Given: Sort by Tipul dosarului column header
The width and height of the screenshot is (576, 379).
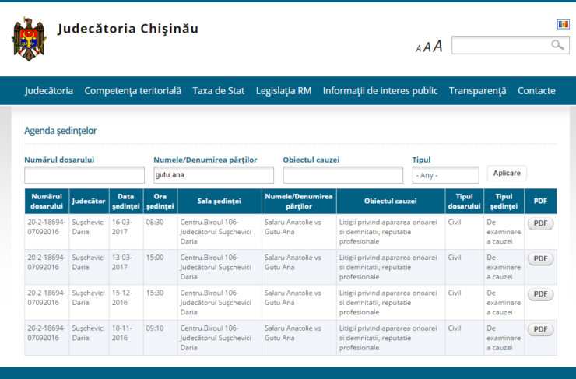Looking at the screenshot, I should pos(465,202).
